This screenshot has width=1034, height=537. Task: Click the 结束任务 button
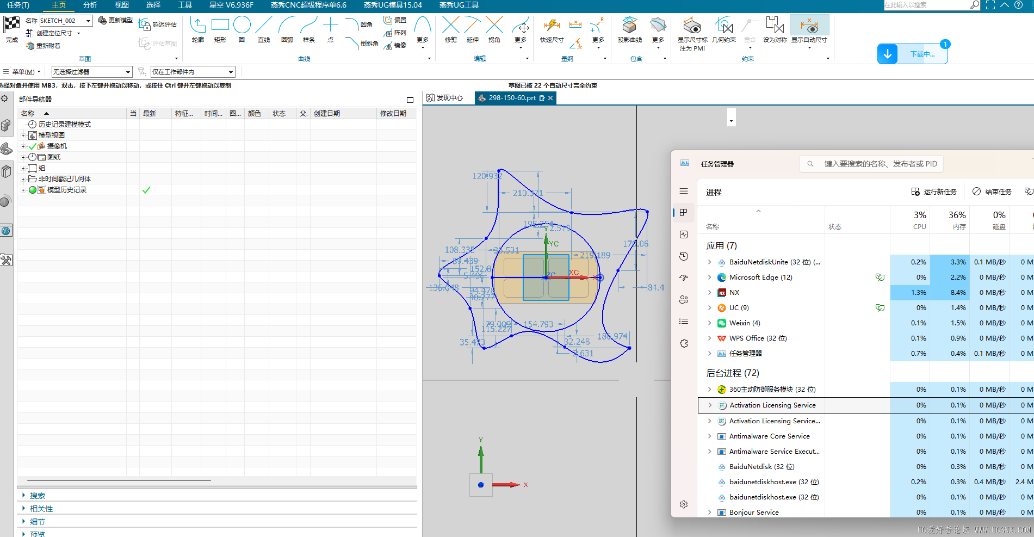pos(992,192)
